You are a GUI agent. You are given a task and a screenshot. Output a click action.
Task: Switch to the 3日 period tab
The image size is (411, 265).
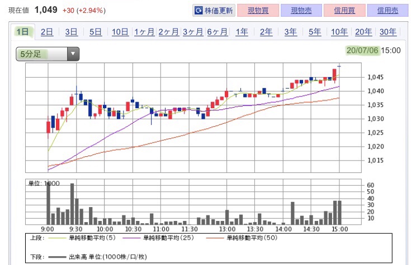pyautogui.click(x=72, y=32)
